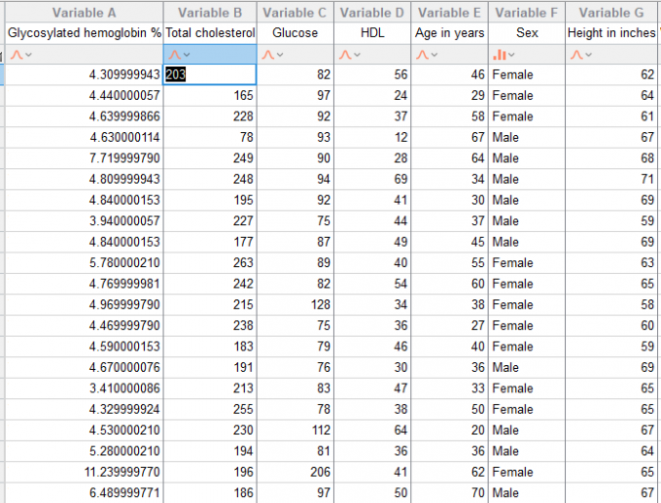Expand the type dropdown arrow for Glucose

point(282,54)
